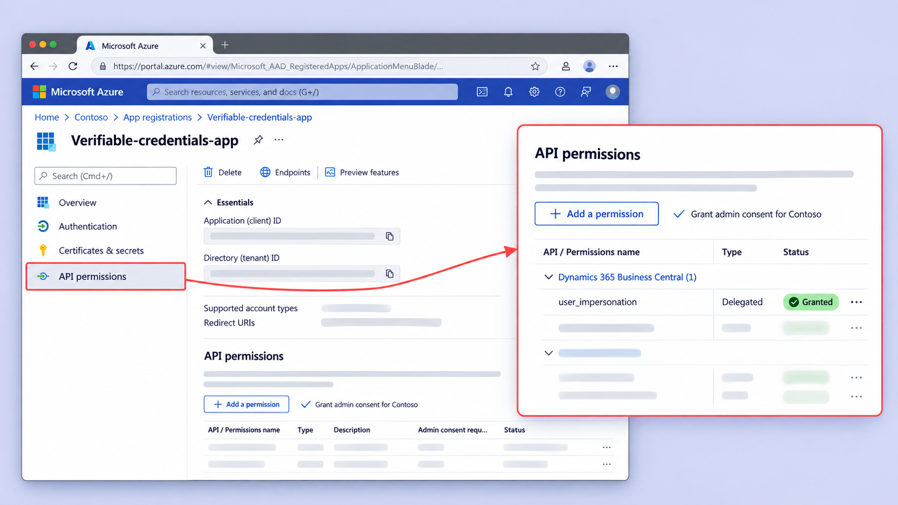
Task: Select API permissions in the sidebar
Action: pyautogui.click(x=106, y=276)
